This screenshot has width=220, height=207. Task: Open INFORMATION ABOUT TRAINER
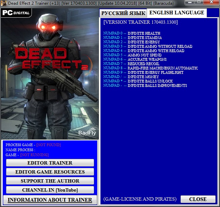(50, 200)
